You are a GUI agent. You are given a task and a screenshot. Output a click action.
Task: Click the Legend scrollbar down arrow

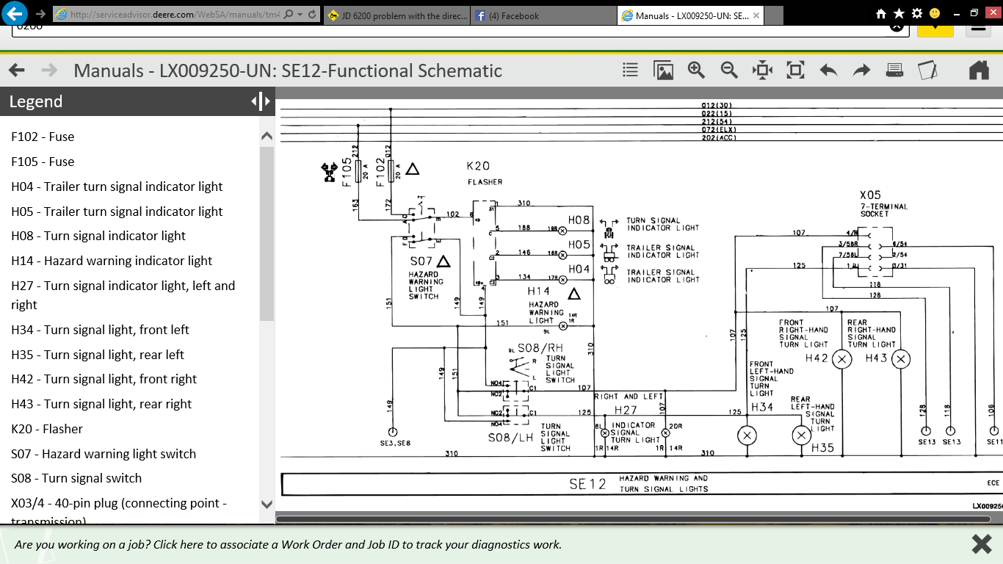coord(267,505)
